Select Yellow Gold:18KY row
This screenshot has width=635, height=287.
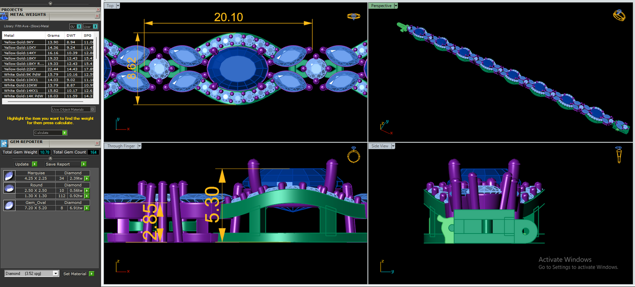[x=48, y=58]
